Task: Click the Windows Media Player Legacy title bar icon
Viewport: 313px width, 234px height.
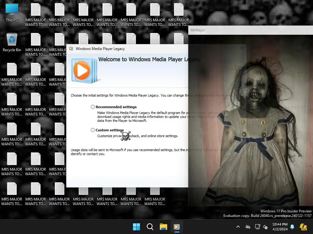Action: (71, 49)
